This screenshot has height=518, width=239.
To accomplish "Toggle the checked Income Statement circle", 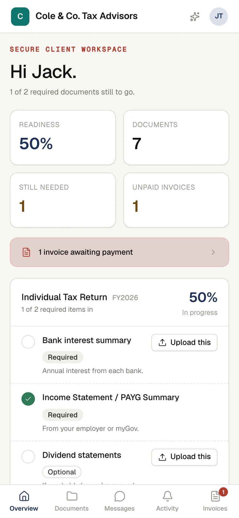I will point(28,399).
